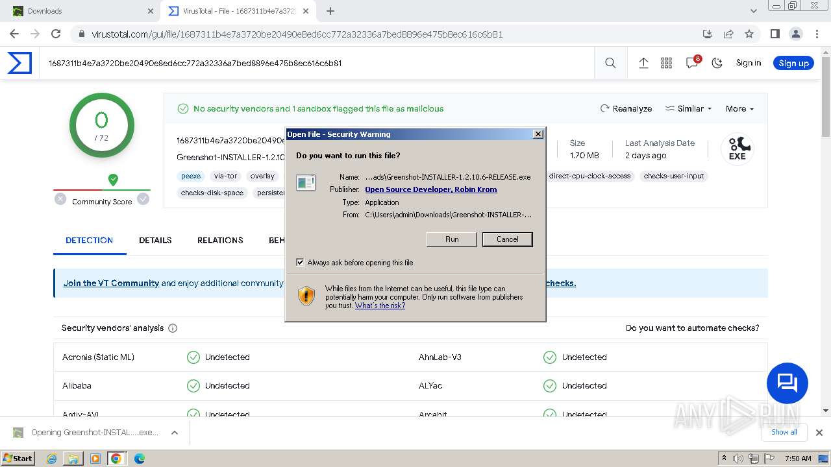The height and width of the screenshot is (467, 831).
Task: Click the volume icon in system tray
Action: tap(738, 459)
